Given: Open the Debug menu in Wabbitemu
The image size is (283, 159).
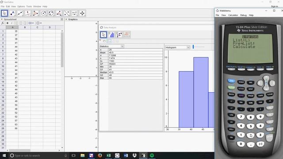Looking at the screenshot, I should tap(243, 15).
